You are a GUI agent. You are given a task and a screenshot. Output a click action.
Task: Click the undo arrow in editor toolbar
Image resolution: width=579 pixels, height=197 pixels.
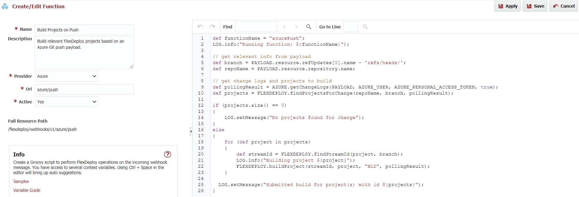[x=200, y=27]
